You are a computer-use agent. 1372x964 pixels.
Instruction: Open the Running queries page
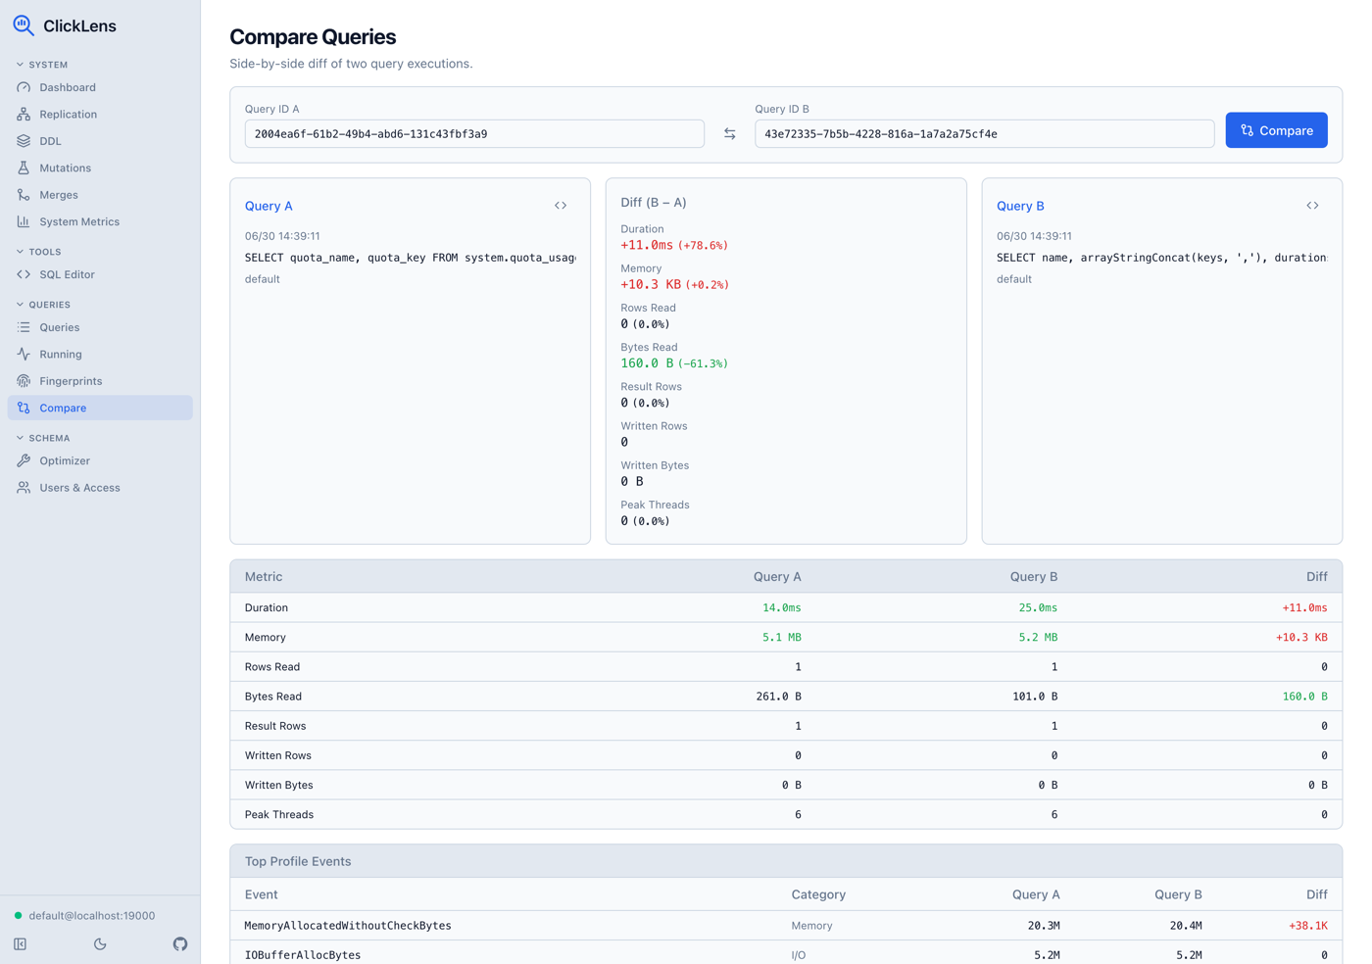(x=100, y=354)
